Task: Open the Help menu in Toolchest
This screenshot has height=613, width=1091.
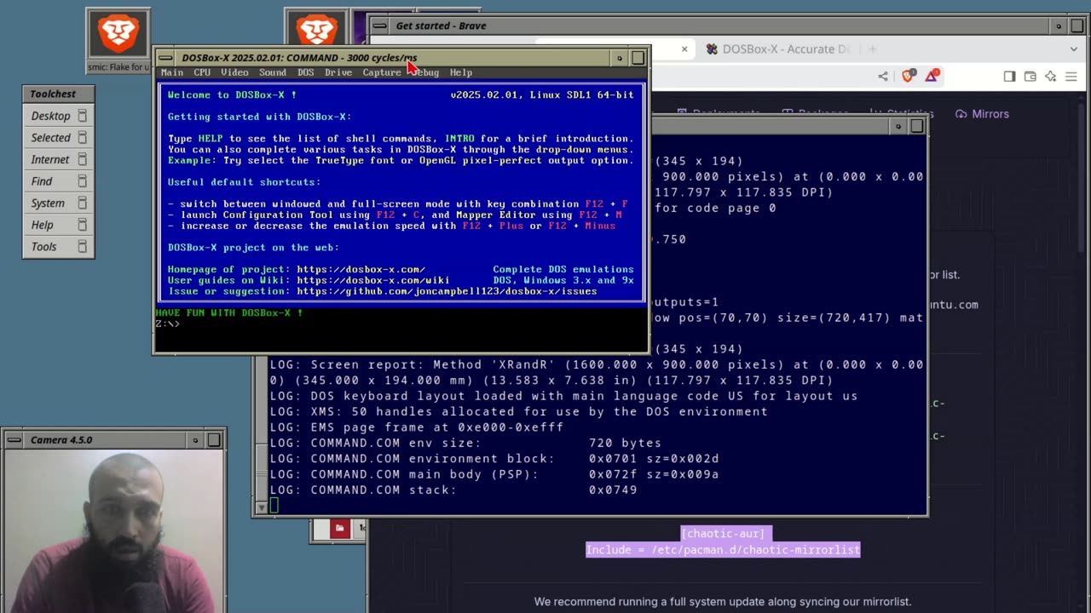Action: click(x=58, y=225)
